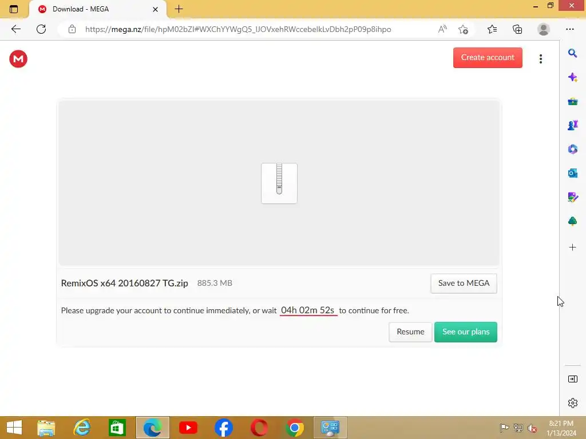Open the network tray icon
Screen dimensions: 586x439
(x=518, y=428)
